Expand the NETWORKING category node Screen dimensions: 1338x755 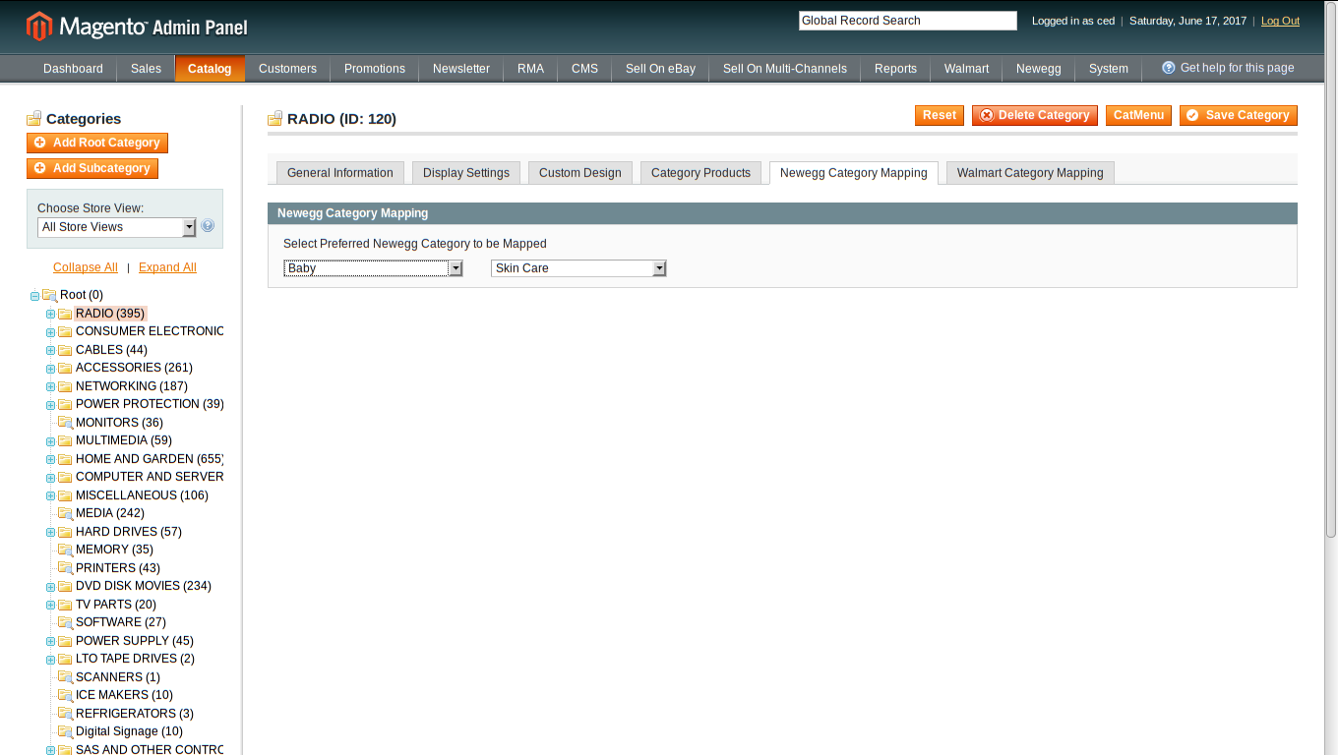pyautogui.click(x=50, y=387)
